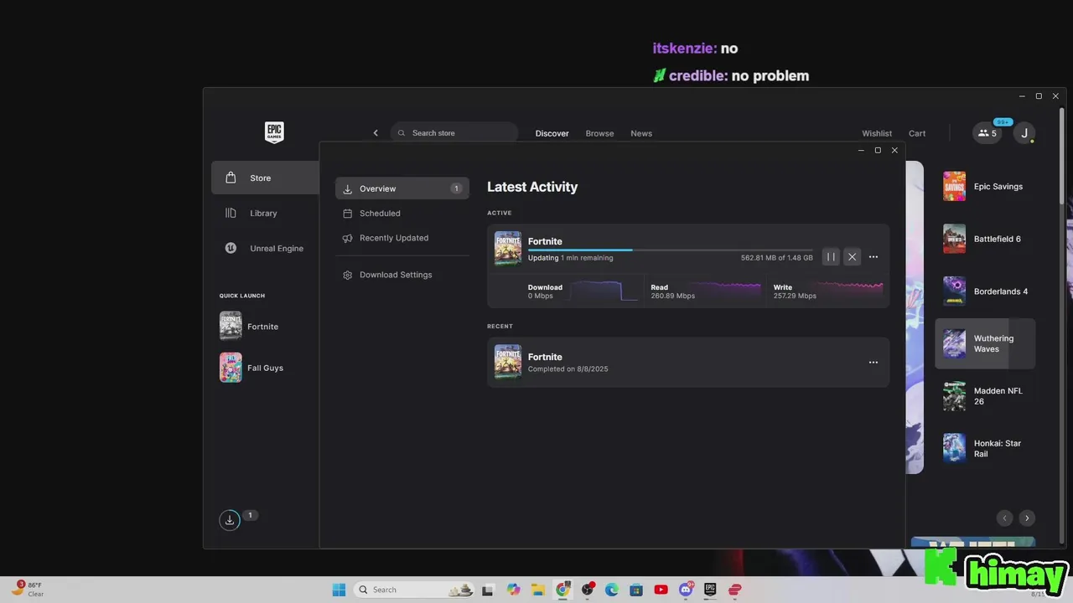Open the Windows Start menu

click(339, 590)
